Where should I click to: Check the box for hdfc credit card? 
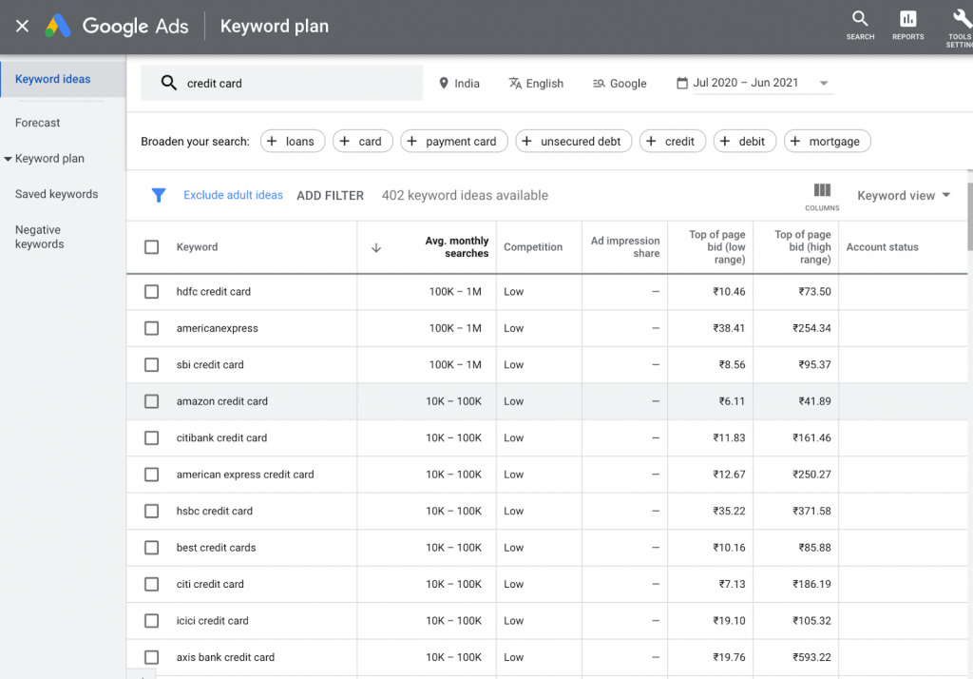point(151,291)
